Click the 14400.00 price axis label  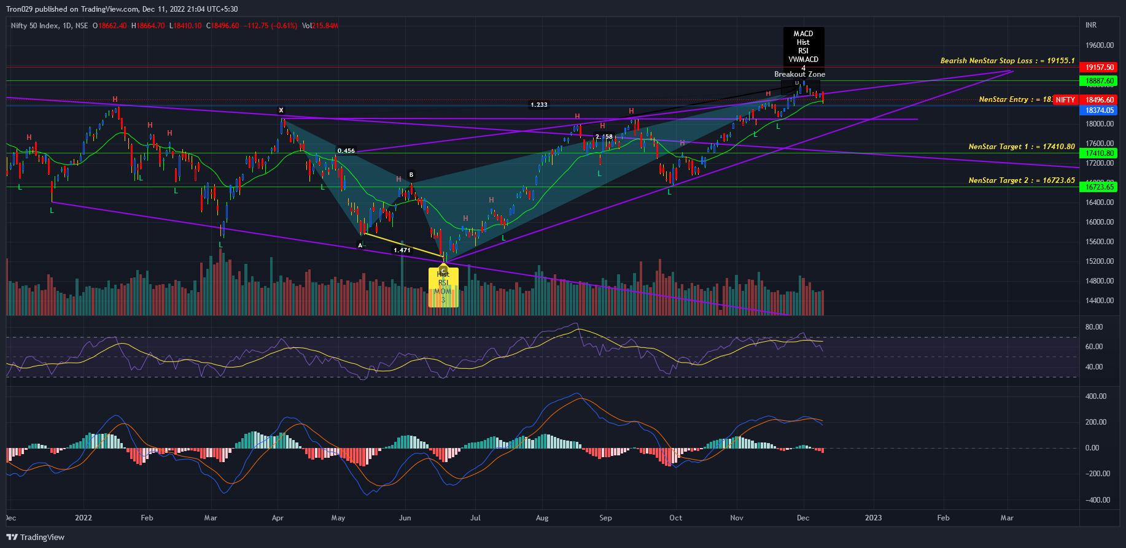[1099, 301]
